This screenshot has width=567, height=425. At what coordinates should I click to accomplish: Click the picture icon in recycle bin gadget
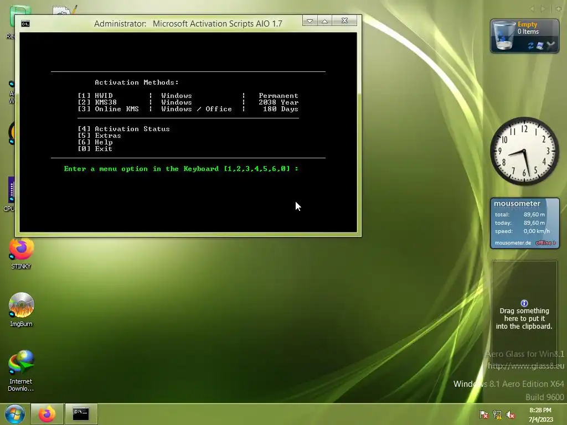click(x=540, y=45)
